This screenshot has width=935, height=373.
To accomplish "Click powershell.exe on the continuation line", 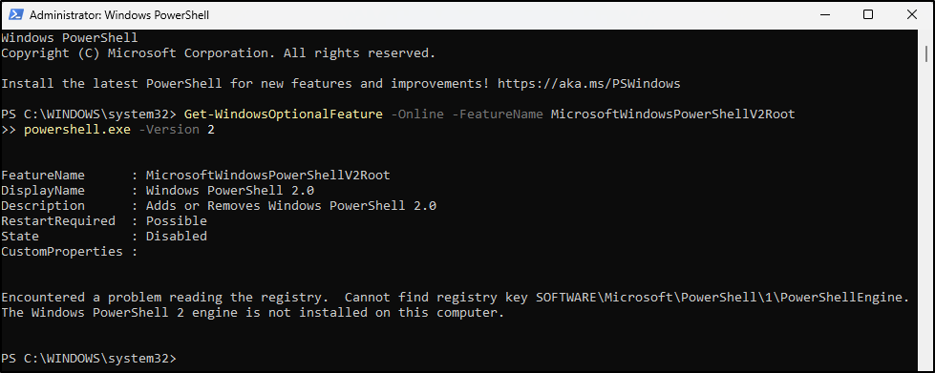I will click(x=77, y=130).
